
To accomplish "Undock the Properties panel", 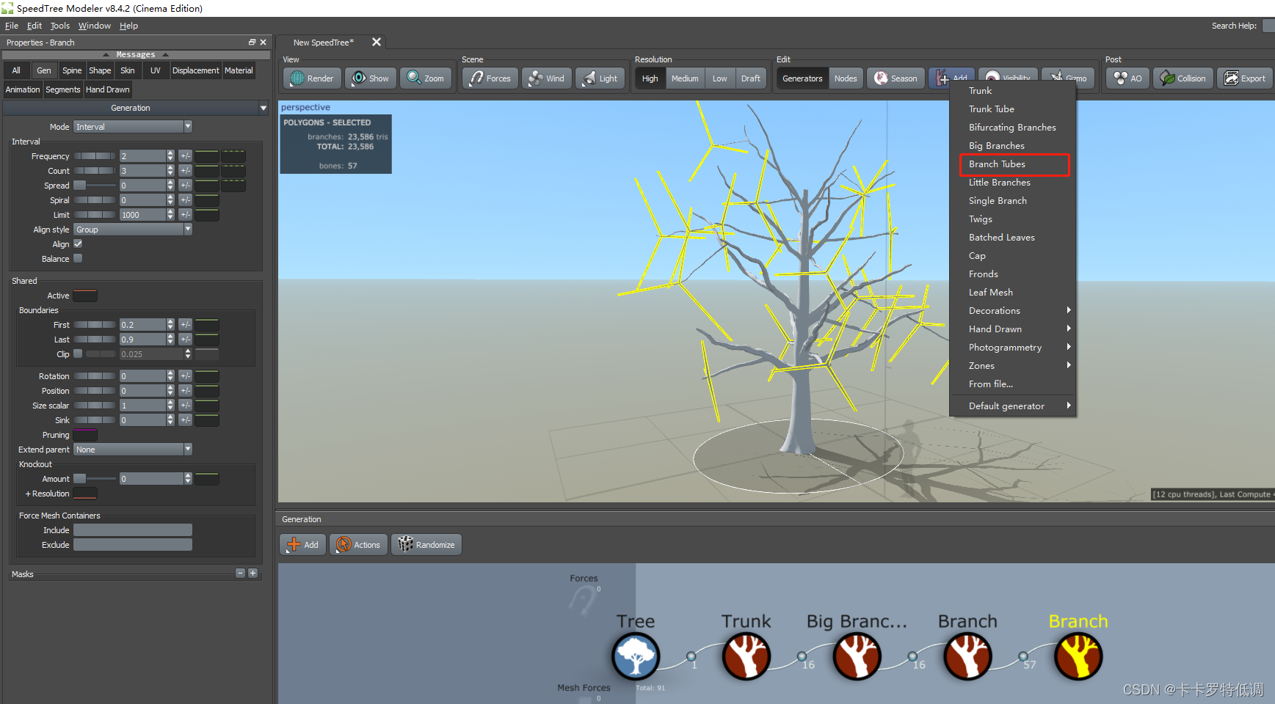I will point(252,43).
